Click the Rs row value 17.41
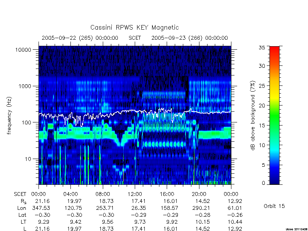 [x=139, y=201]
